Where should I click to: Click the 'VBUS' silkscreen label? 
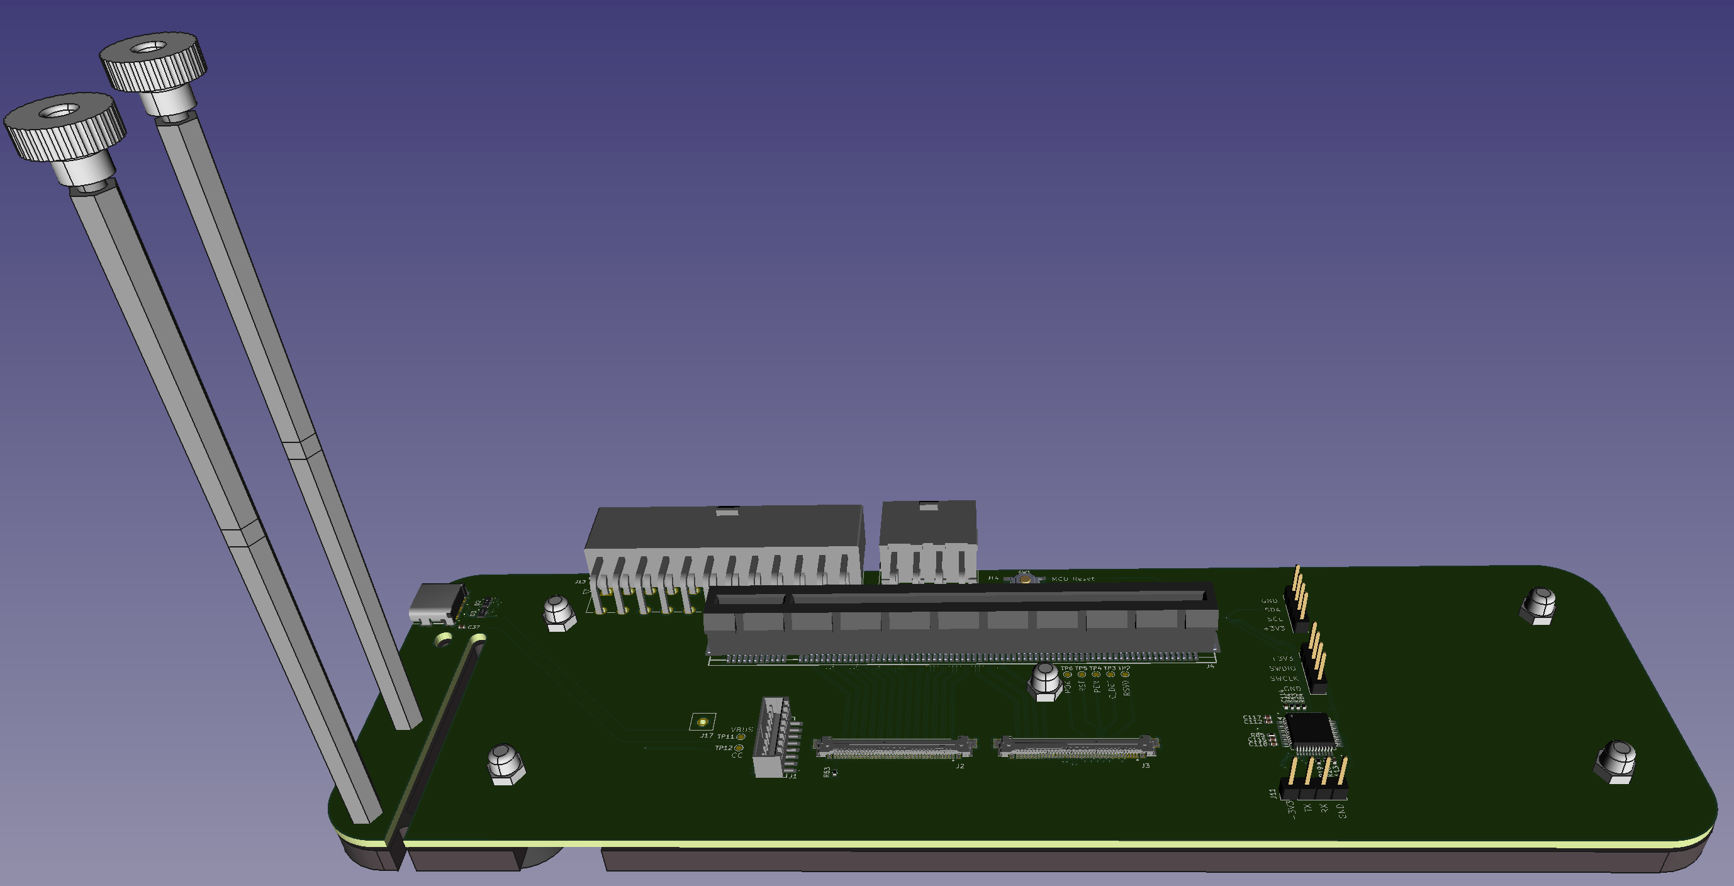click(x=741, y=729)
